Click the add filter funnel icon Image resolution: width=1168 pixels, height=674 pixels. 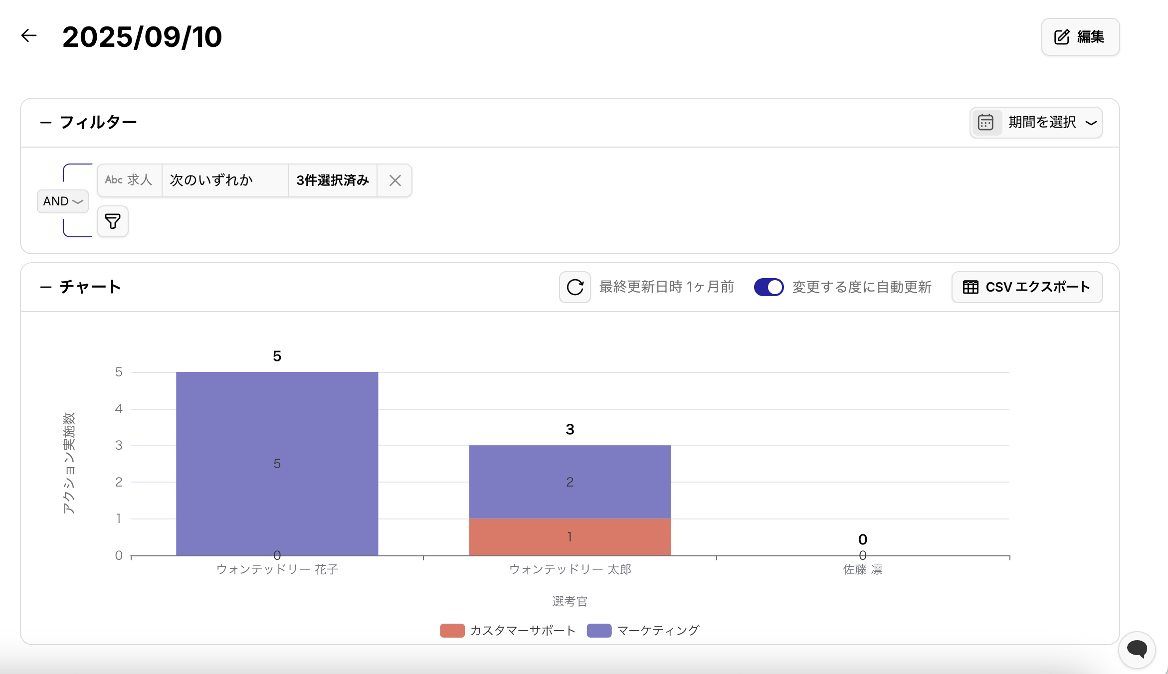[113, 221]
